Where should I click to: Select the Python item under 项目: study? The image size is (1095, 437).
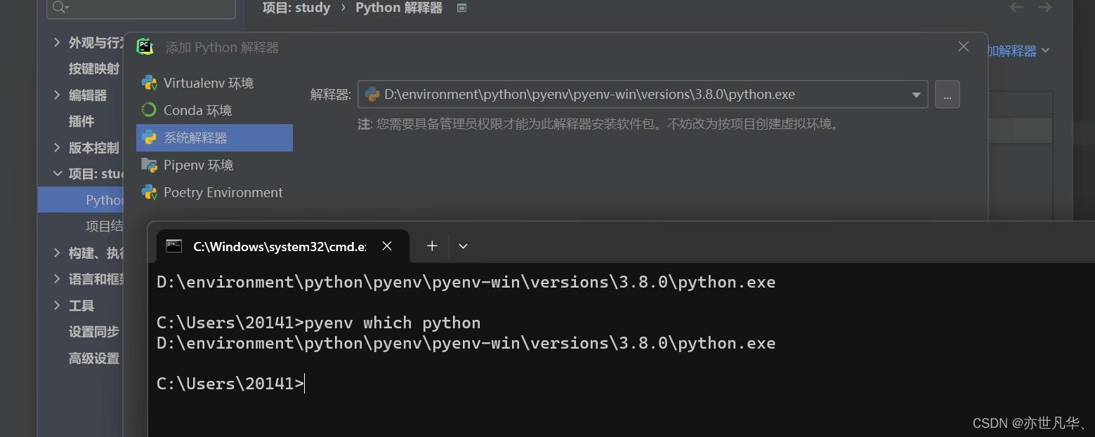81,200
